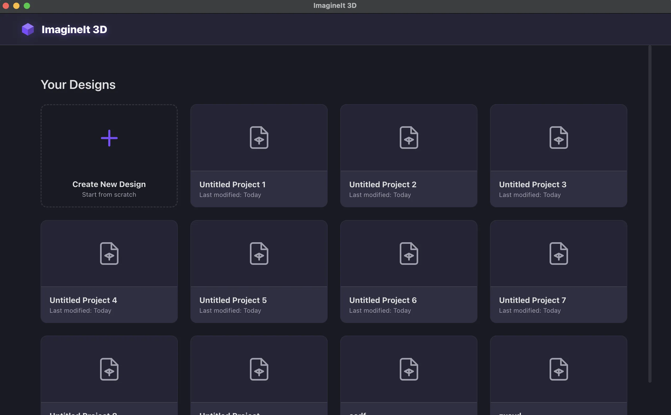Select the "Untitled Project 2" title
671x415 pixels.
point(383,184)
